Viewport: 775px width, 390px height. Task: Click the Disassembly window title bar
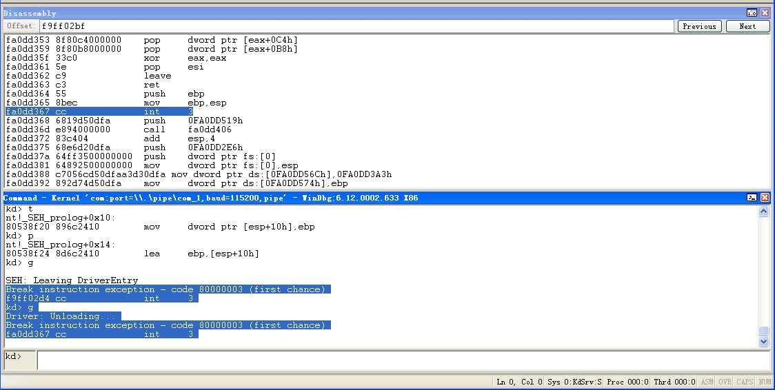tap(345, 13)
